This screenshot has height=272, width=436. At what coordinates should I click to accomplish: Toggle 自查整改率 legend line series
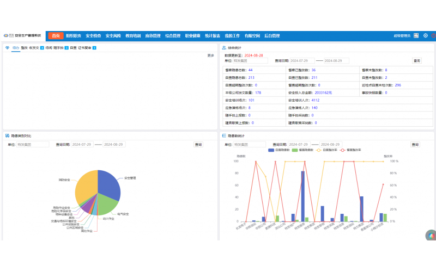click(x=326, y=150)
